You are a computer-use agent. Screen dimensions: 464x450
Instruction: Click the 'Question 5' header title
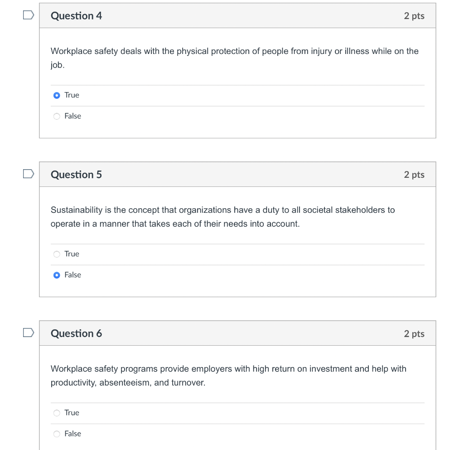point(76,175)
